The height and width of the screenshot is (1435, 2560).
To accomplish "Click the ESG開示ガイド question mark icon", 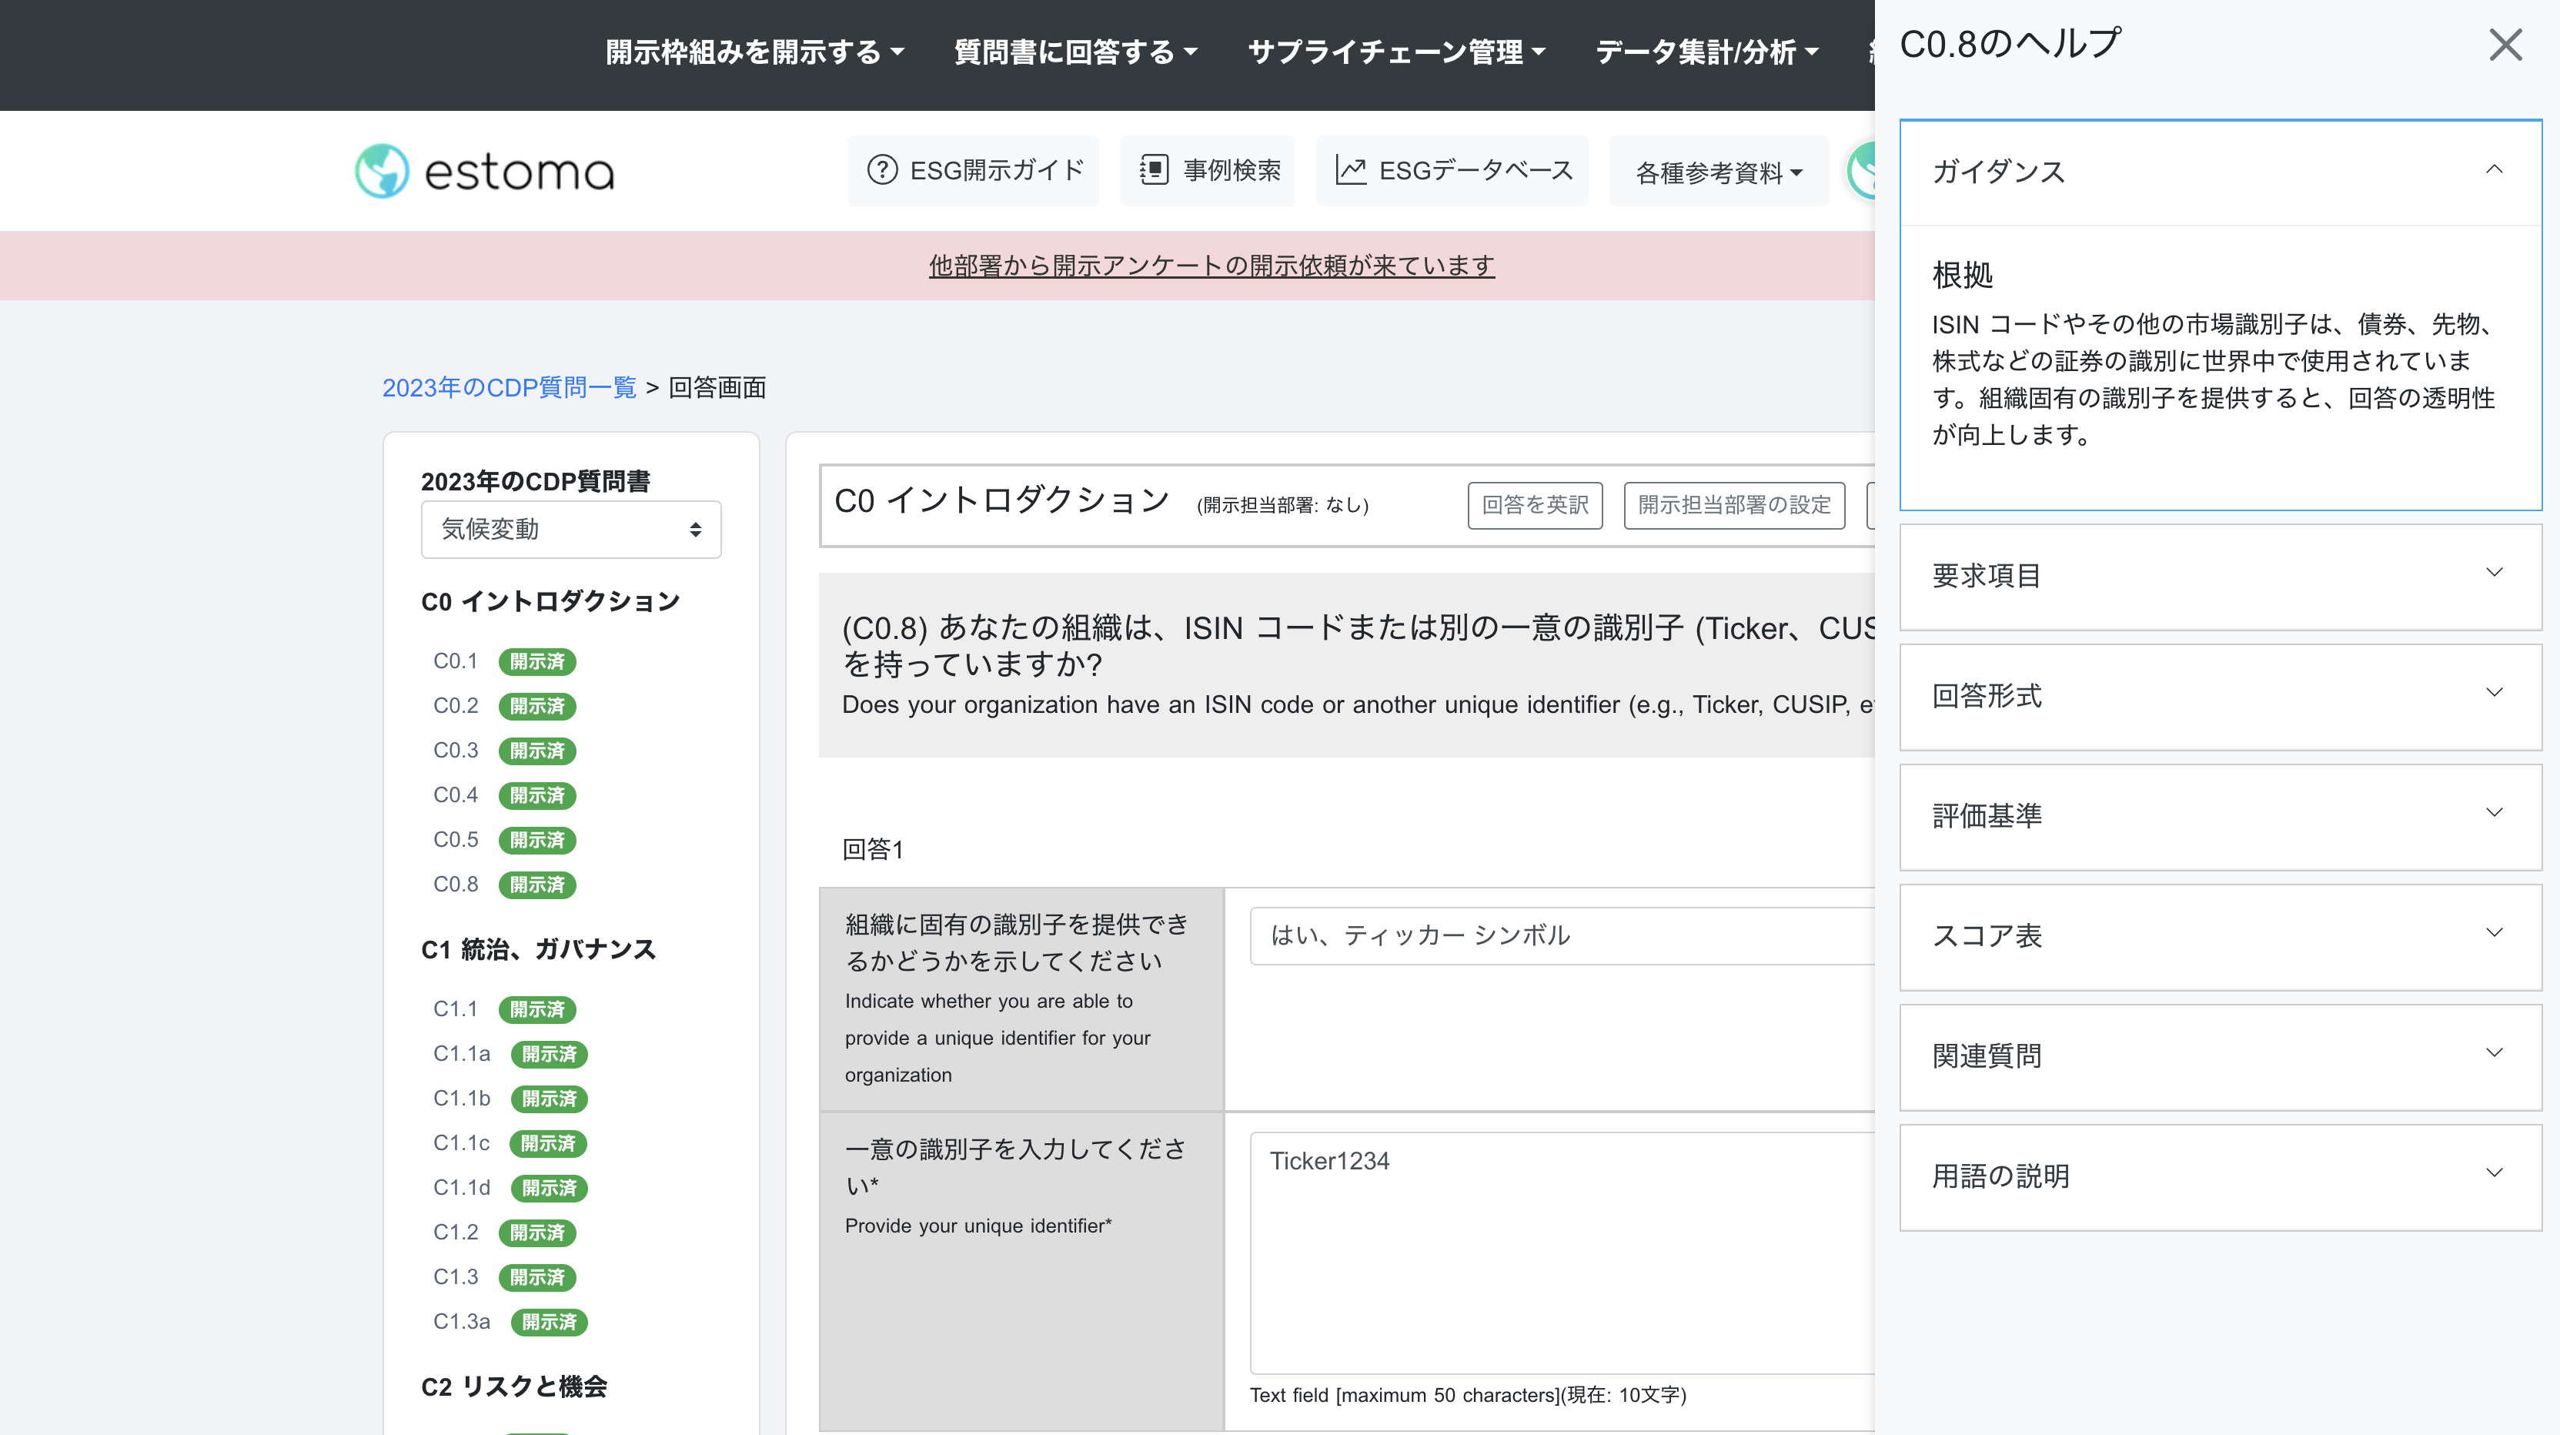I will pyautogui.click(x=881, y=170).
